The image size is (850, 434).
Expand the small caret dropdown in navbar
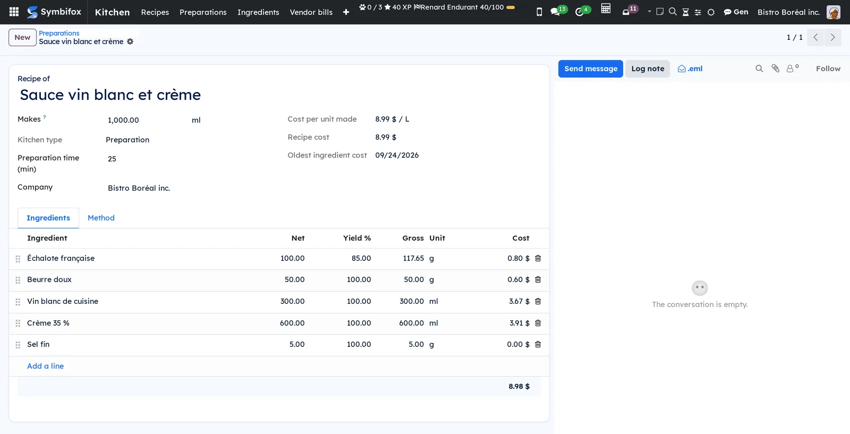click(649, 12)
